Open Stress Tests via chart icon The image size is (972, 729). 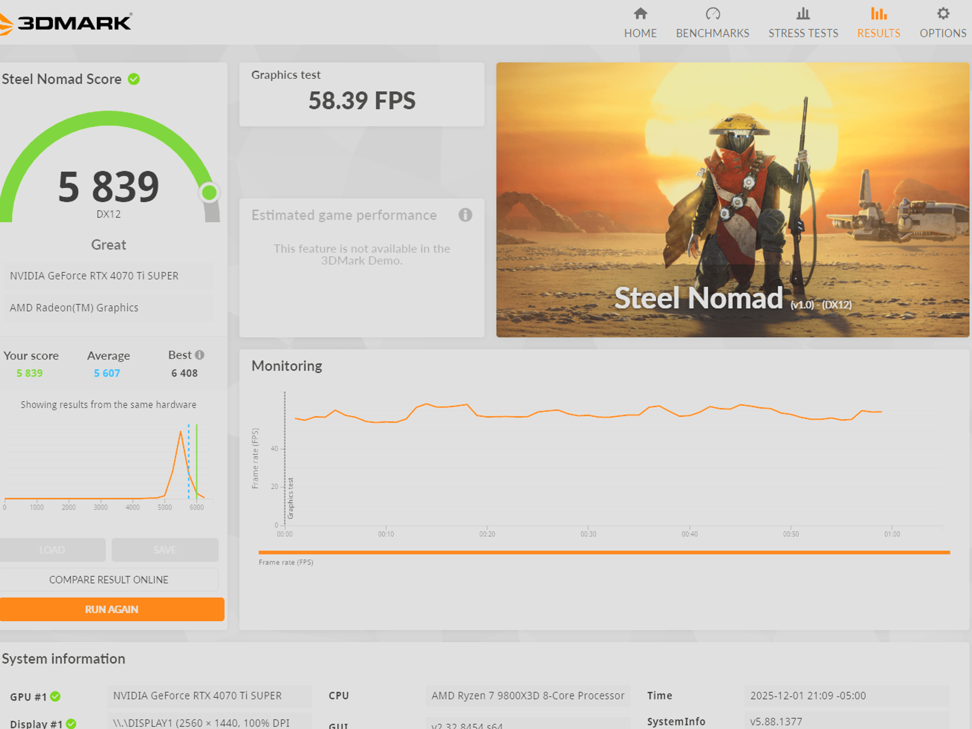tap(803, 14)
